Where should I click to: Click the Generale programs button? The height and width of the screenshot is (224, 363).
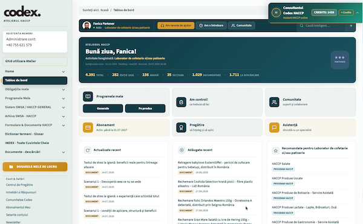pos(103,109)
